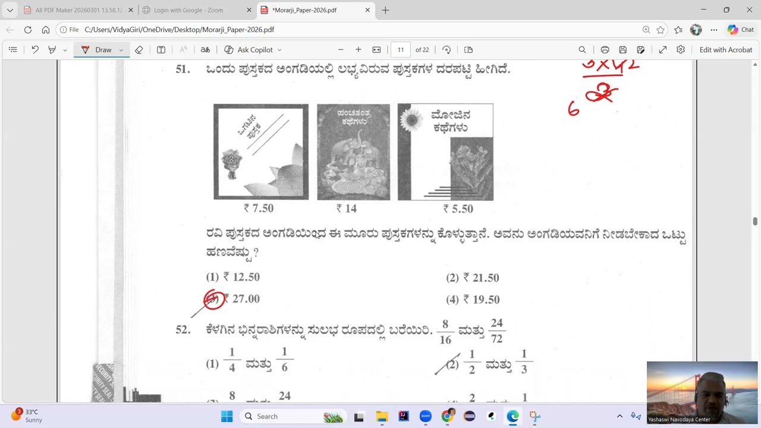This screenshot has height=428, width=761.
Task: Rotate the PDF page
Action: click(x=446, y=50)
